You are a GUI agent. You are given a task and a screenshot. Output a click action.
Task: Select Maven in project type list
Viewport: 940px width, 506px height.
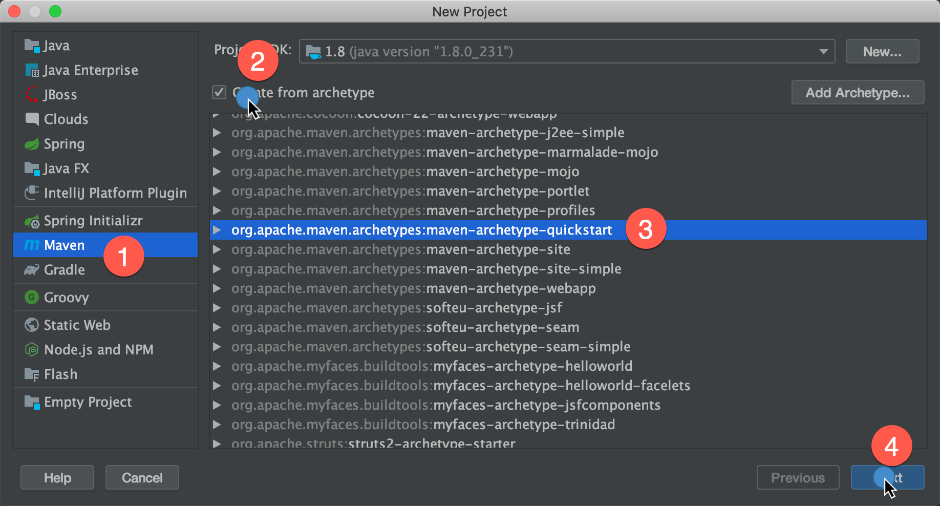pos(105,245)
